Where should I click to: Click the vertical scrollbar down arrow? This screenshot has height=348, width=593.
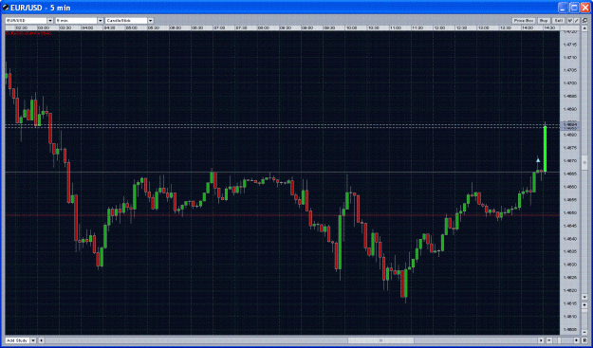point(584,297)
